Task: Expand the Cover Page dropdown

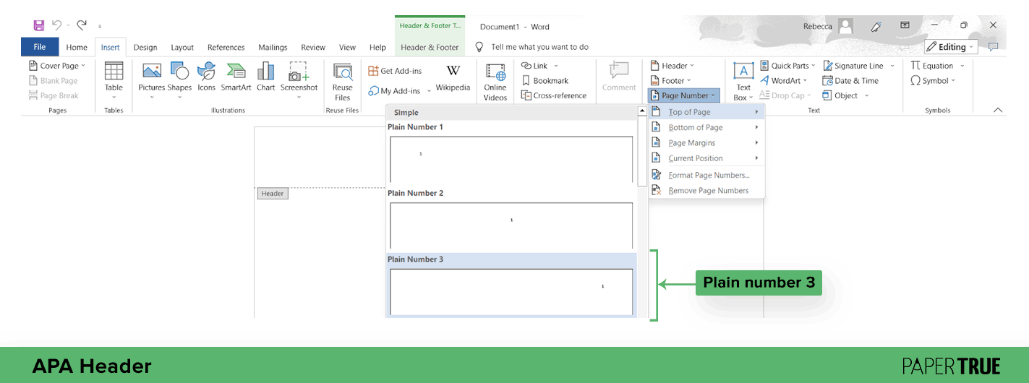Action: click(83, 66)
